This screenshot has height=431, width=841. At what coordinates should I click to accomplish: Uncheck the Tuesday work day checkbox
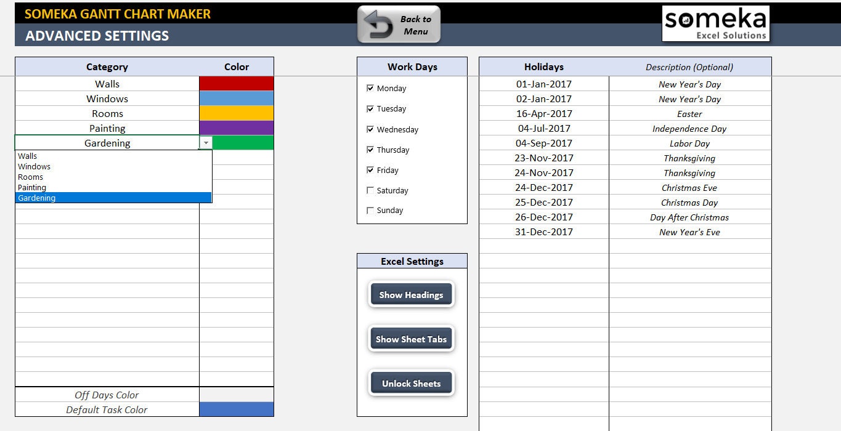pyautogui.click(x=370, y=108)
